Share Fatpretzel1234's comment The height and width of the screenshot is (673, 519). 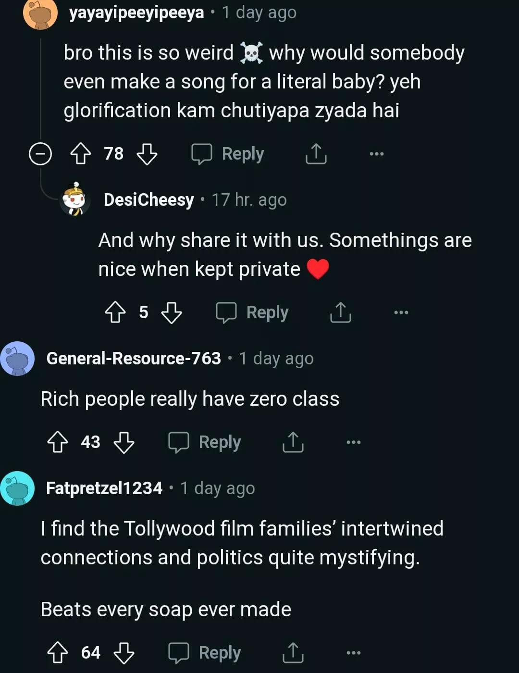[x=293, y=653]
